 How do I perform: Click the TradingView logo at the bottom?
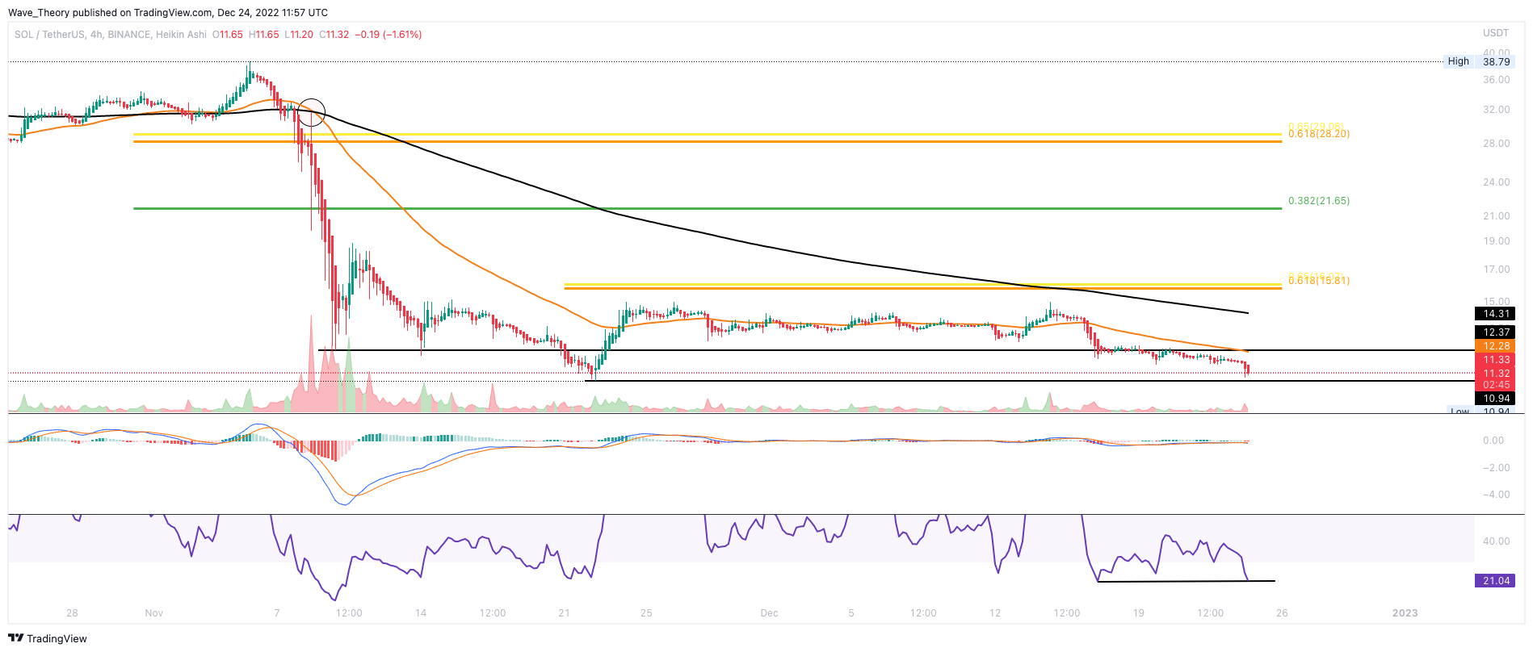coord(48,638)
